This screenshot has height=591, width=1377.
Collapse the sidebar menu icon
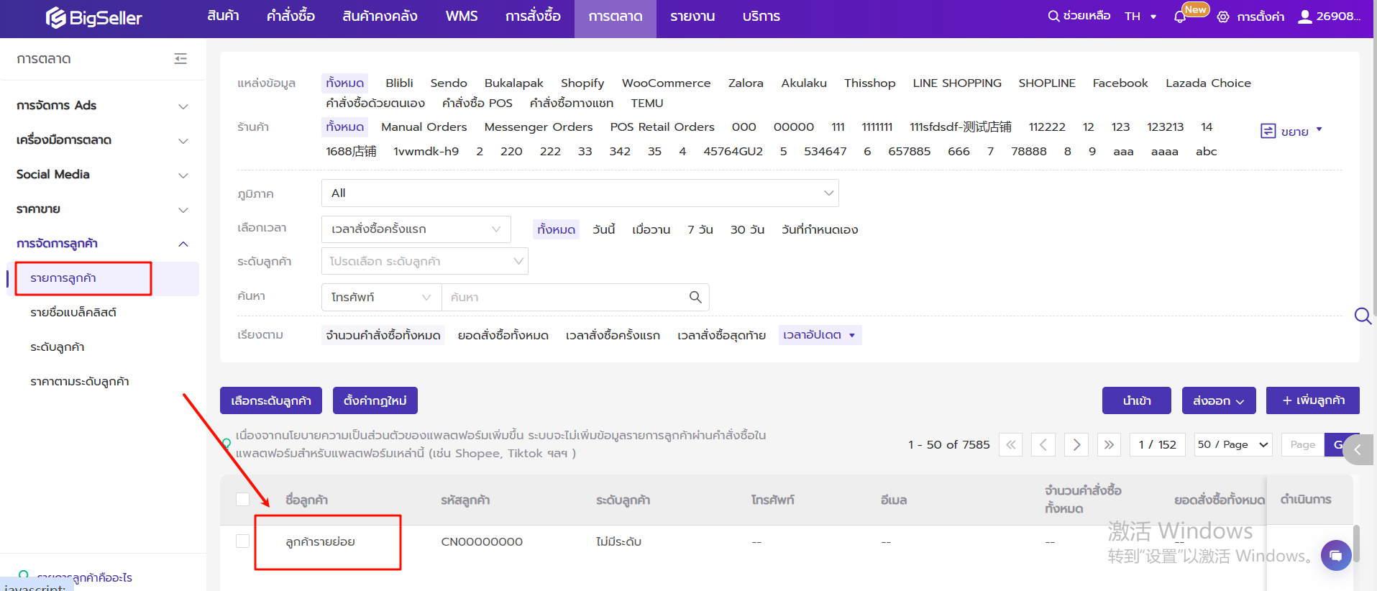[x=180, y=59]
